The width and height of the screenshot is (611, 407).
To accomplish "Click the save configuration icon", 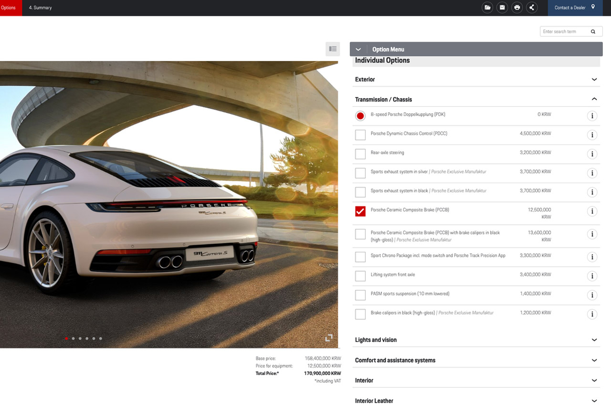I will (502, 8).
